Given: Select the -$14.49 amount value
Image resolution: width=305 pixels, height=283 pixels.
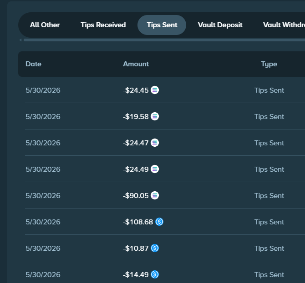Looking at the screenshot, I should click(x=136, y=275).
